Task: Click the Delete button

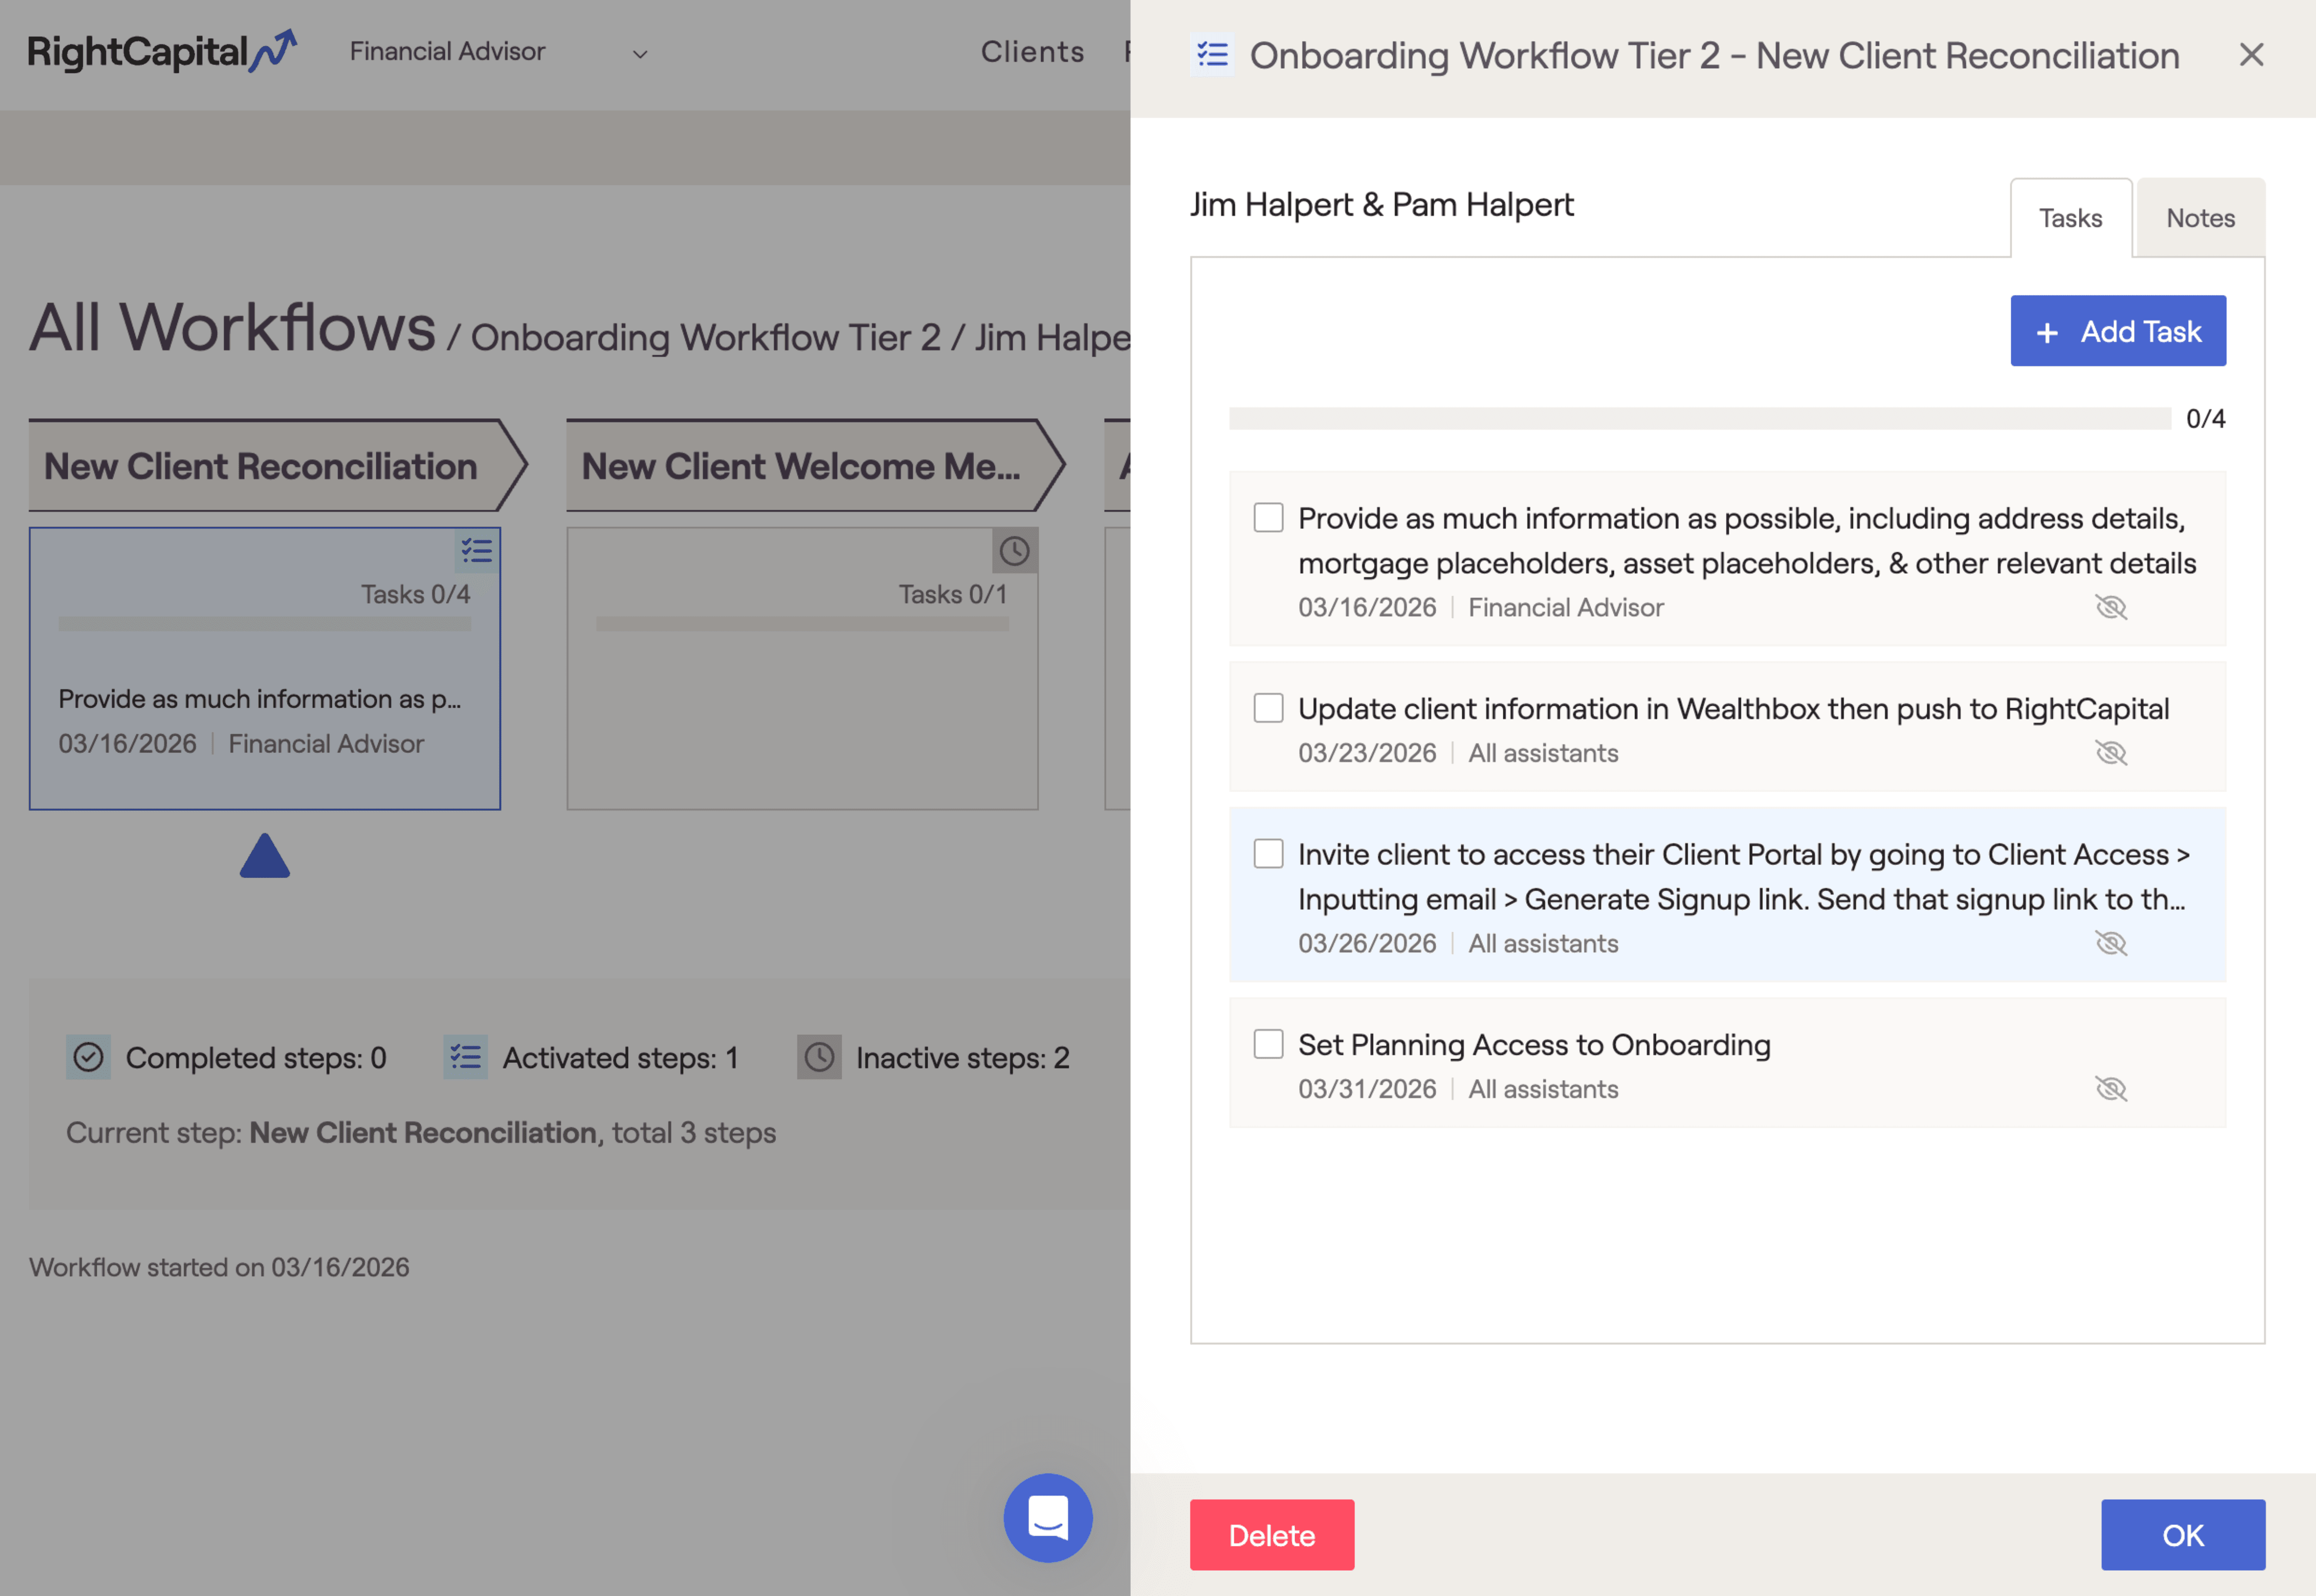Action: pyautogui.click(x=1272, y=1534)
